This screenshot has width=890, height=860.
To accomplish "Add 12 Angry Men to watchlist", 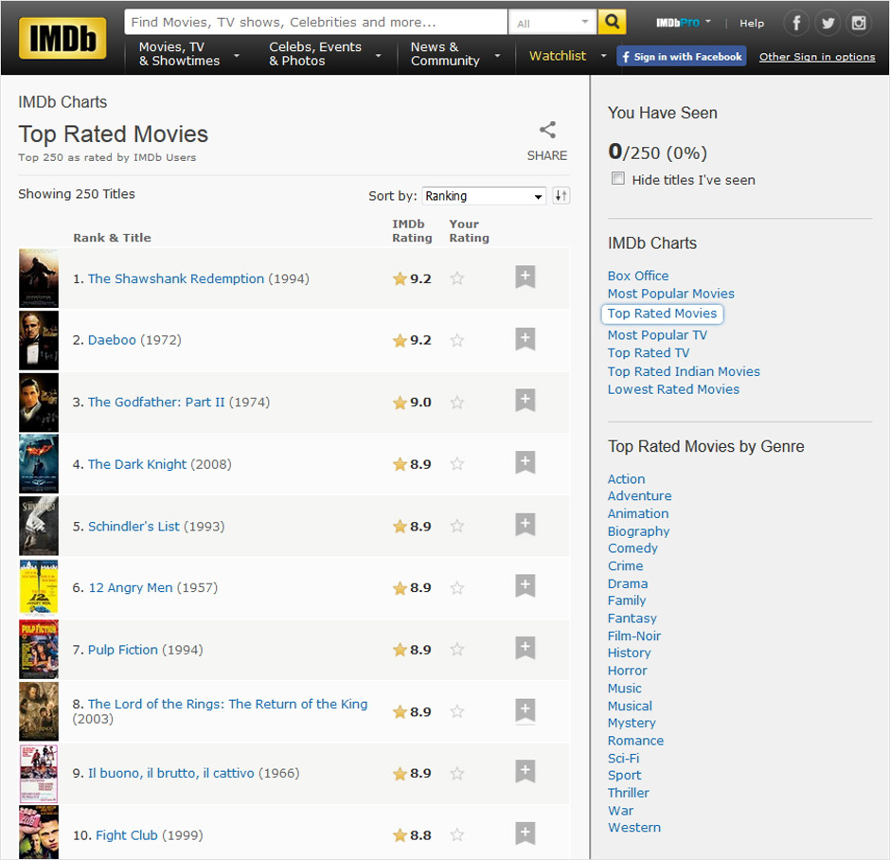I will pos(525,586).
